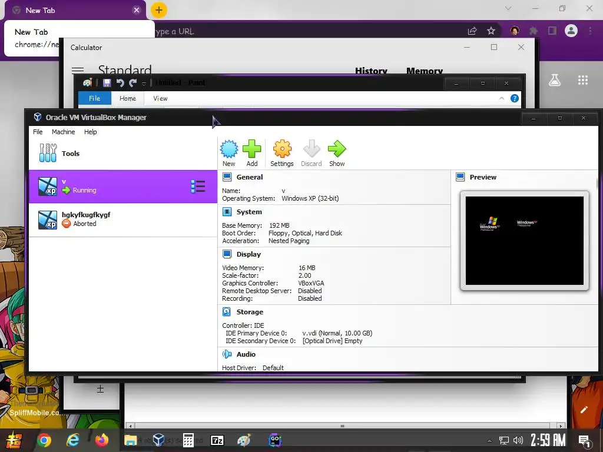Image resolution: width=603 pixels, height=452 pixels.
Task: Click the Redo icon in Paint
Action: pos(133,82)
